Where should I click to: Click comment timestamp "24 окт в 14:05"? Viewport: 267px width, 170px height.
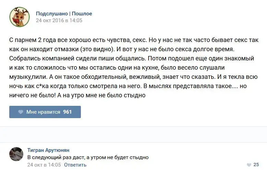pyautogui.click(x=44, y=165)
